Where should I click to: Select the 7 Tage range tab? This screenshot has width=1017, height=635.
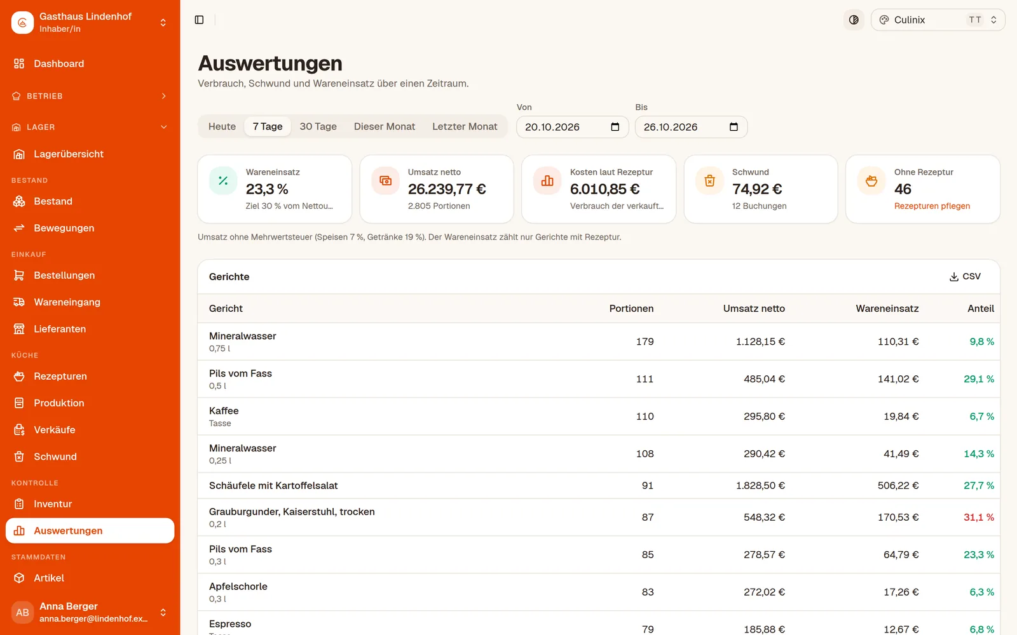point(268,126)
